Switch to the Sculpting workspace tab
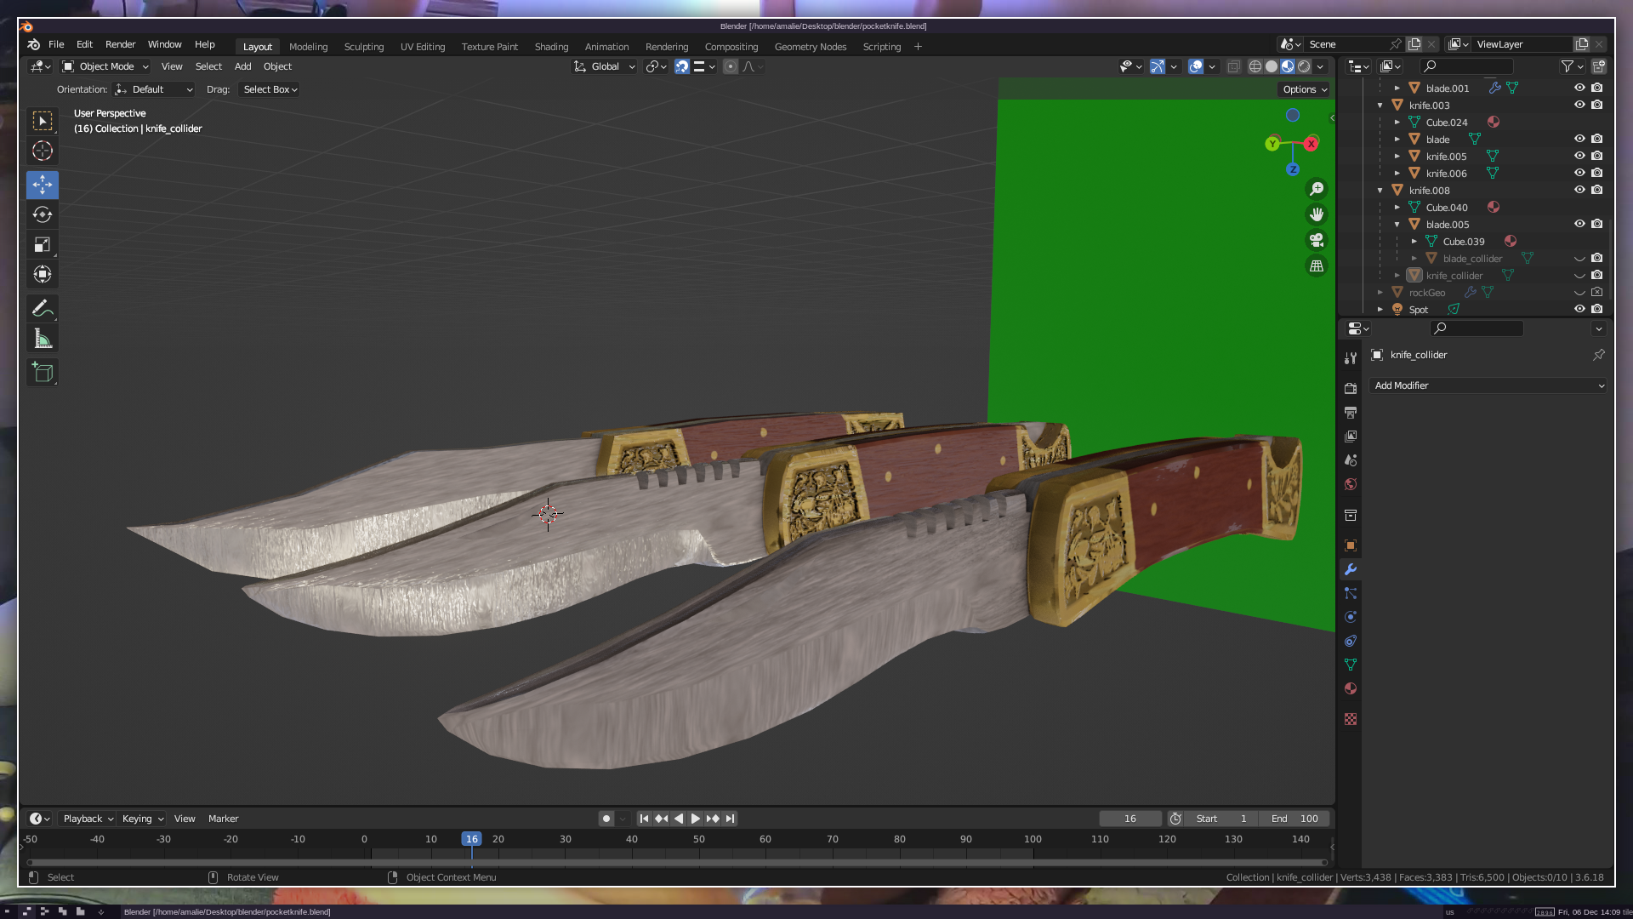Image resolution: width=1633 pixels, height=919 pixels. pyautogui.click(x=363, y=47)
